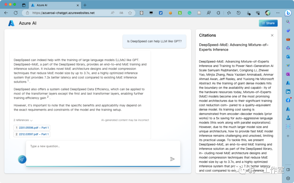Close the Citations panel

272,35
